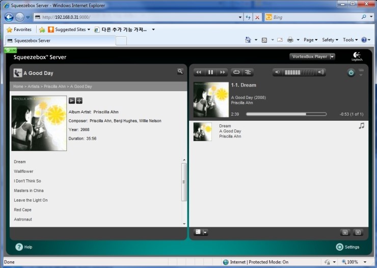The width and height of the screenshot is (377, 268).
Task: Open the Year 2008 link
Action: click(x=85, y=129)
